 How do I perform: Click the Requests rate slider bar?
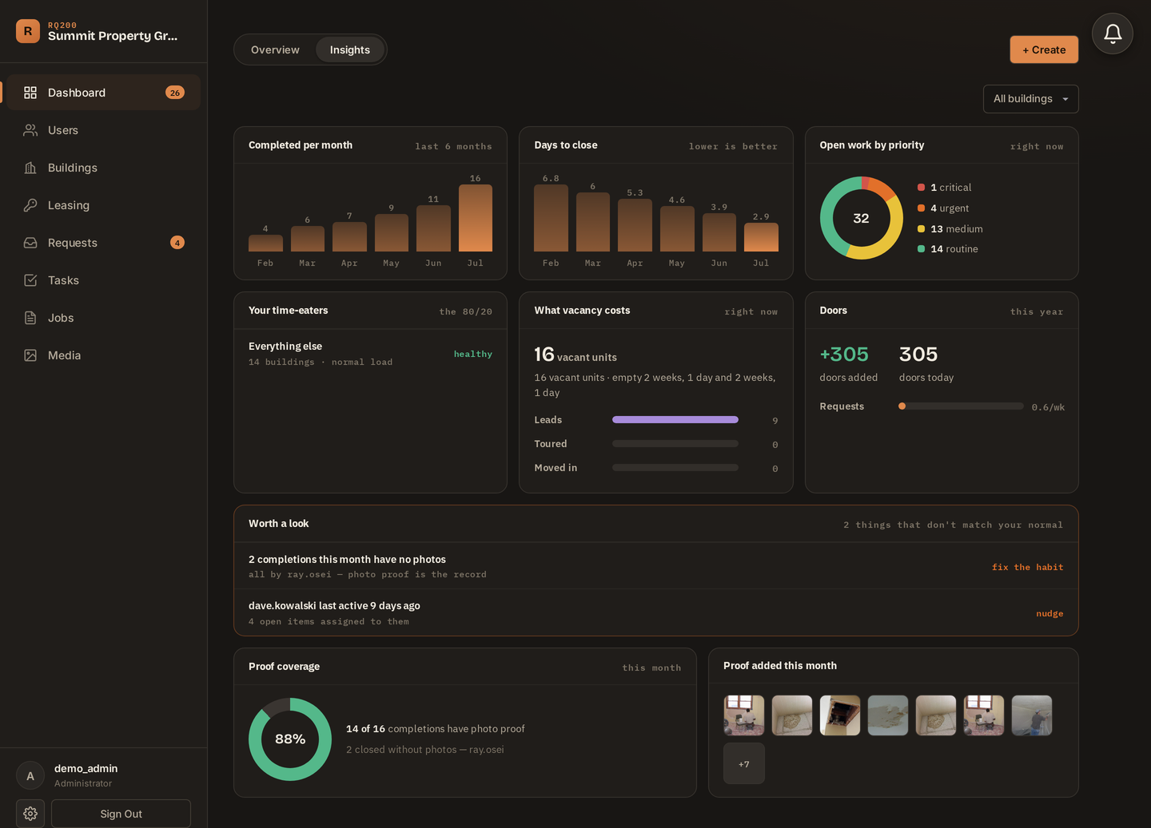pos(961,406)
